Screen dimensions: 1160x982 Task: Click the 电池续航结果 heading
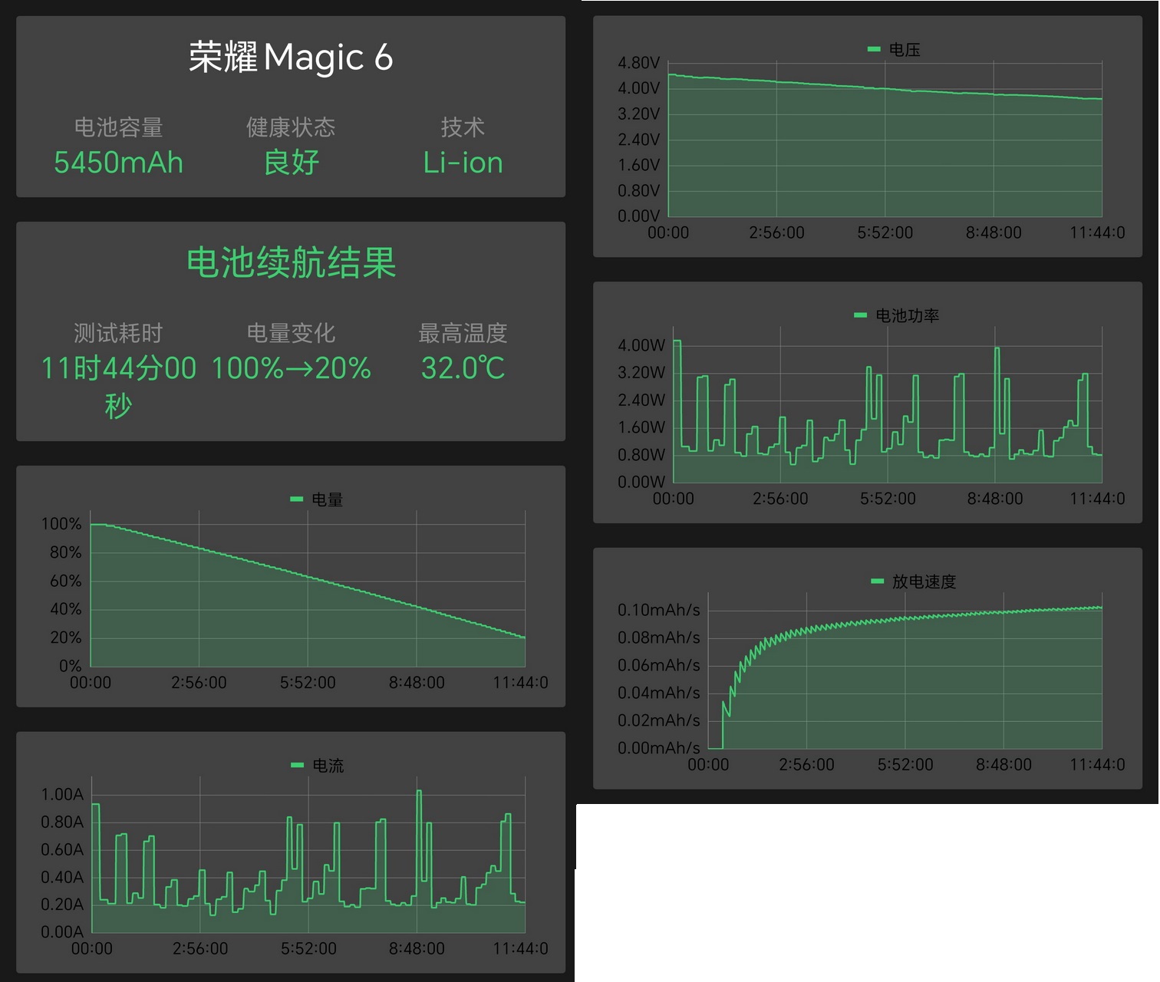click(291, 262)
